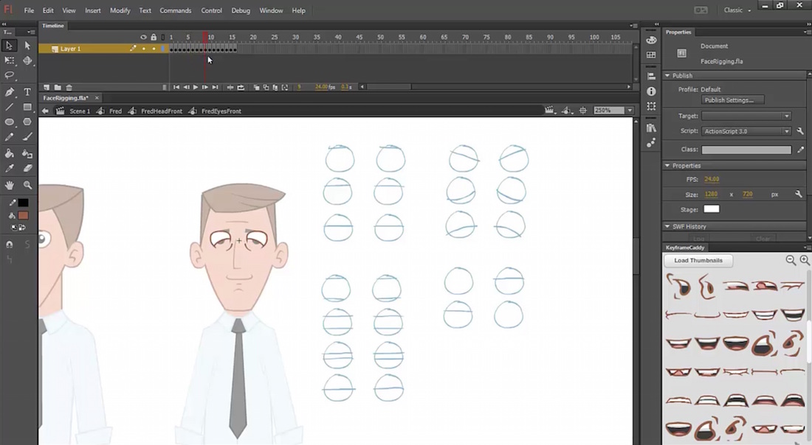Select the Lasso tool
The width and height of the screenshot is (812, 445).
point(10,76)
